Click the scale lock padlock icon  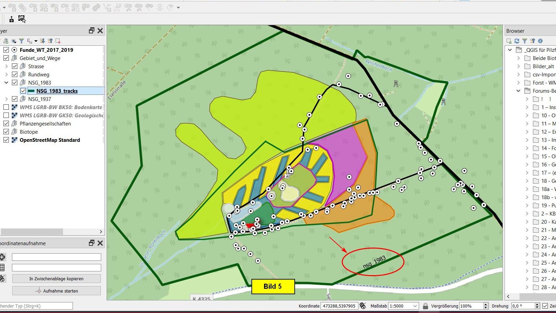[425, 306]
